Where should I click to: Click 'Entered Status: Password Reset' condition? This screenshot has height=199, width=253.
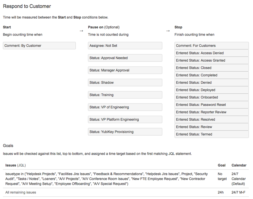click(x=211, y=105)
